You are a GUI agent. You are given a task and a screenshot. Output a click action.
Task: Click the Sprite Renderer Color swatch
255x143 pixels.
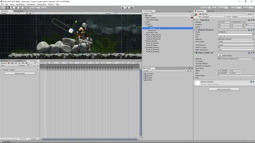tap(235, 35)
